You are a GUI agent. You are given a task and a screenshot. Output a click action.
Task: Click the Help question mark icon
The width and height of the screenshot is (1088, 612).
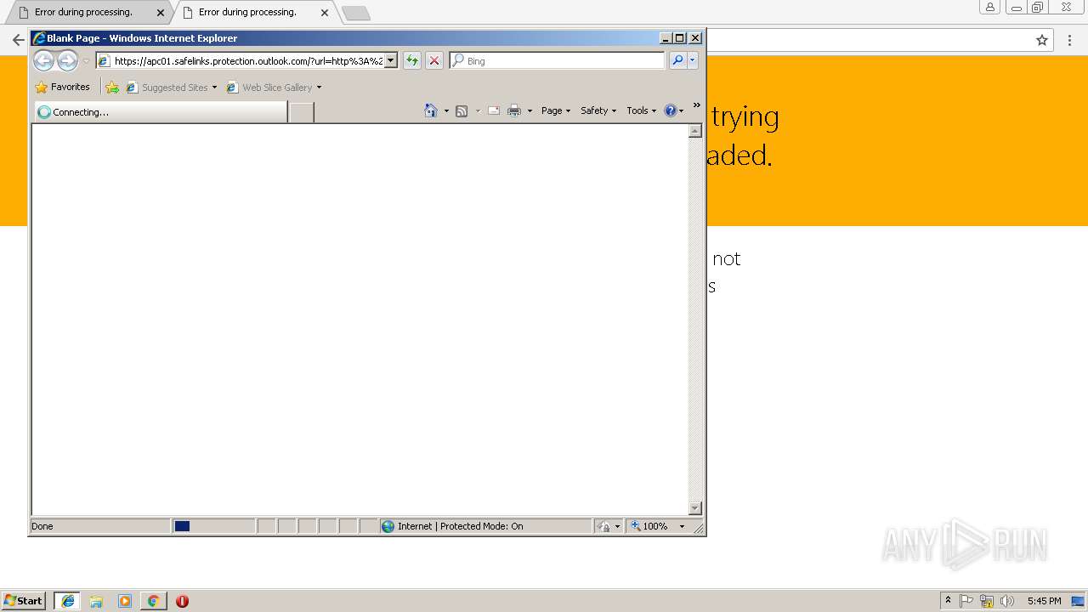click(670, 110)
